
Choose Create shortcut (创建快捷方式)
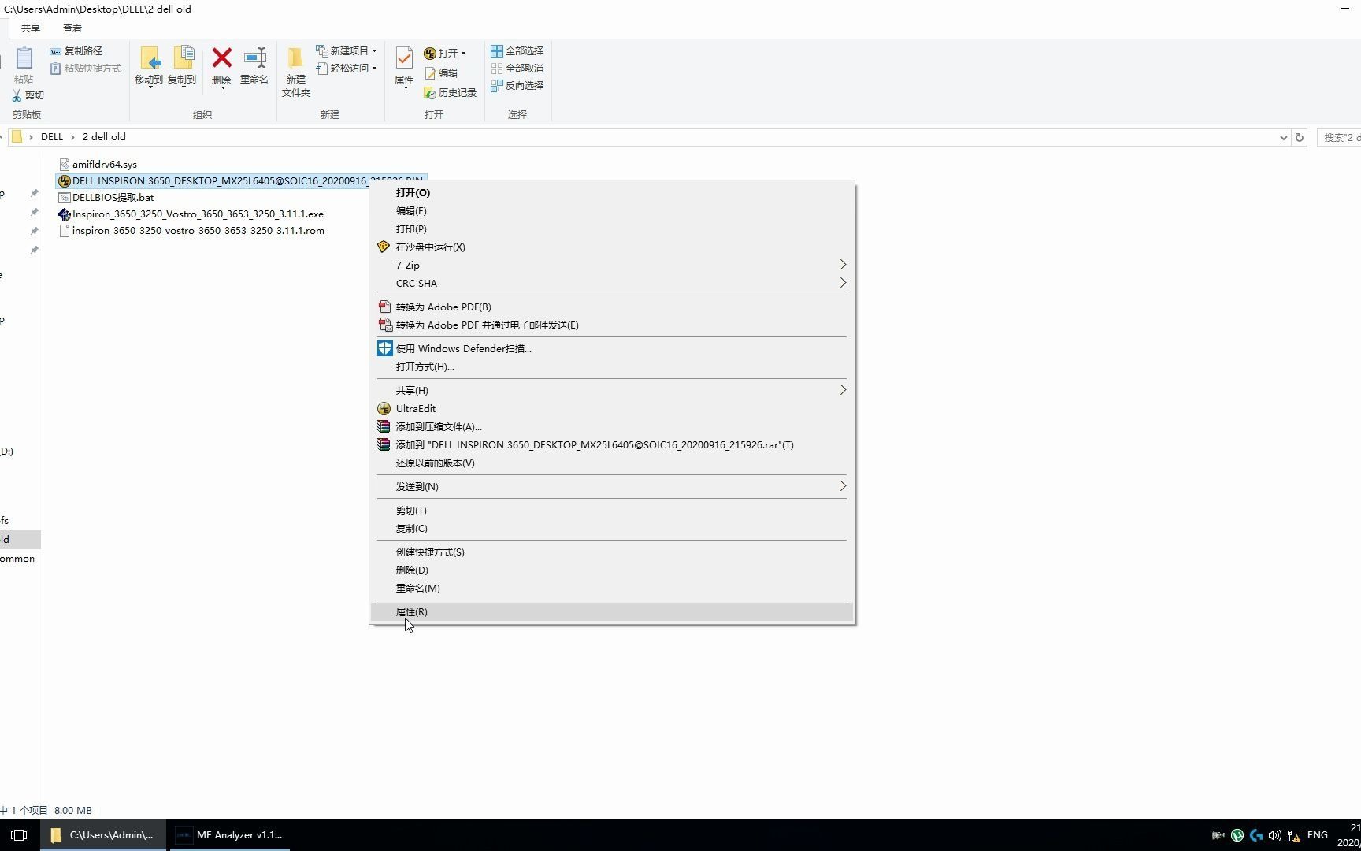click(612, 552)
